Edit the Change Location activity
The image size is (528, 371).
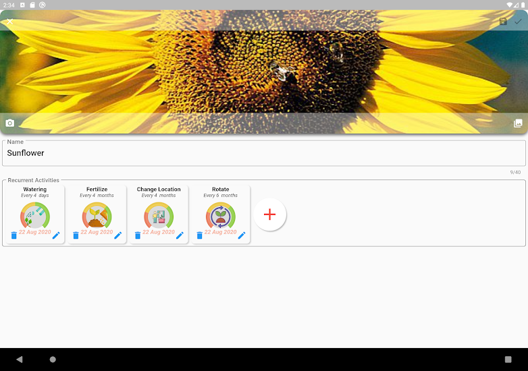click(x=180, y=235)
